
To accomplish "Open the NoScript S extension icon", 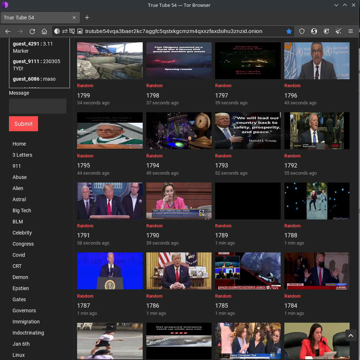I will click(314, 31).
